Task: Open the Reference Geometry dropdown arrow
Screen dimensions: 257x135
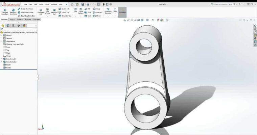Action: coord(108,16)
